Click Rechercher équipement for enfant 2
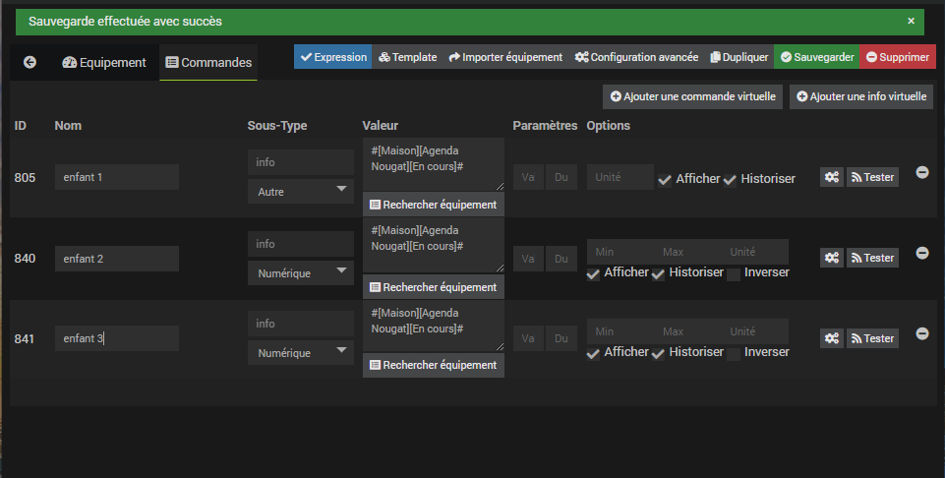This screenshot has height=478, width=945. 434,287
